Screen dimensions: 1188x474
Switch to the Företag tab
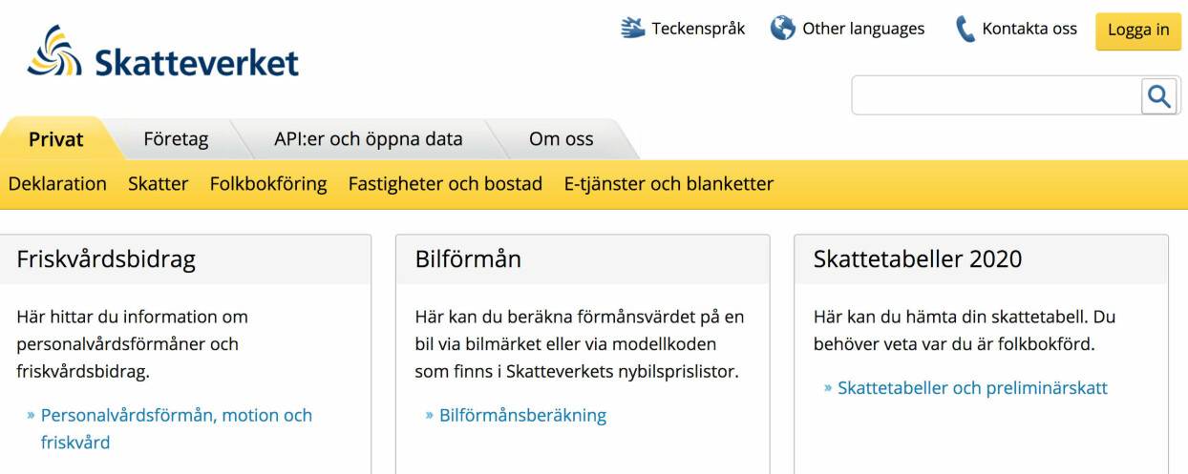(x=176, y=139)
